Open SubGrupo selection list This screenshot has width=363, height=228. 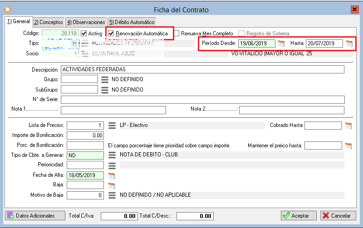pos(105,89)
